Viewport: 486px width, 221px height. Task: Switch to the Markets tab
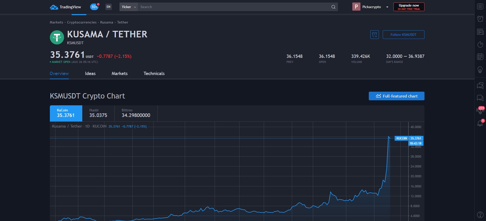tap(120, 73)
